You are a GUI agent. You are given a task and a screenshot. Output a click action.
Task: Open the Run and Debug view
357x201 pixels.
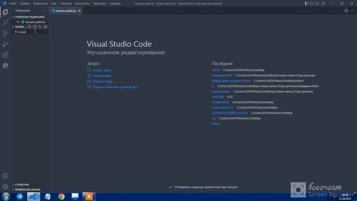pos(5,44)
